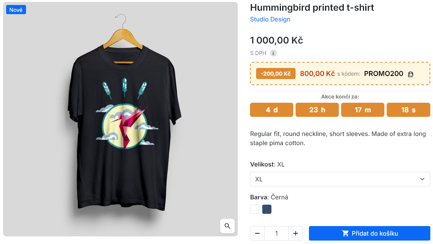Click the -200,00 Kč discount badge
Viewport: 433px width, 244px height.
pos(276,74)
